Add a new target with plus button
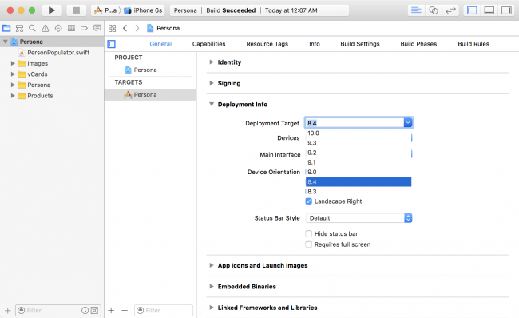 111,310
